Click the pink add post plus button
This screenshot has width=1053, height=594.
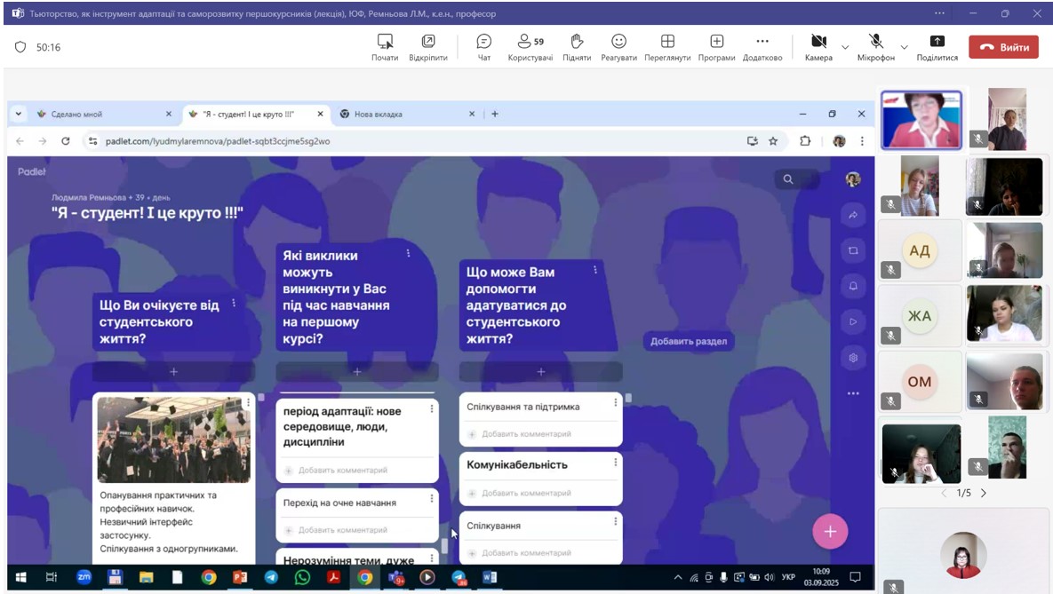[x=830, y=531]
